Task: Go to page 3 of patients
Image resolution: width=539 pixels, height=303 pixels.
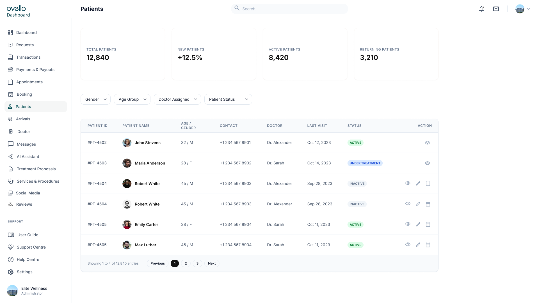Action: [197, 263]
